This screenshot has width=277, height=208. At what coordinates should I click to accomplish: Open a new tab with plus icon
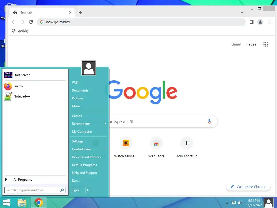pos(81,12)
